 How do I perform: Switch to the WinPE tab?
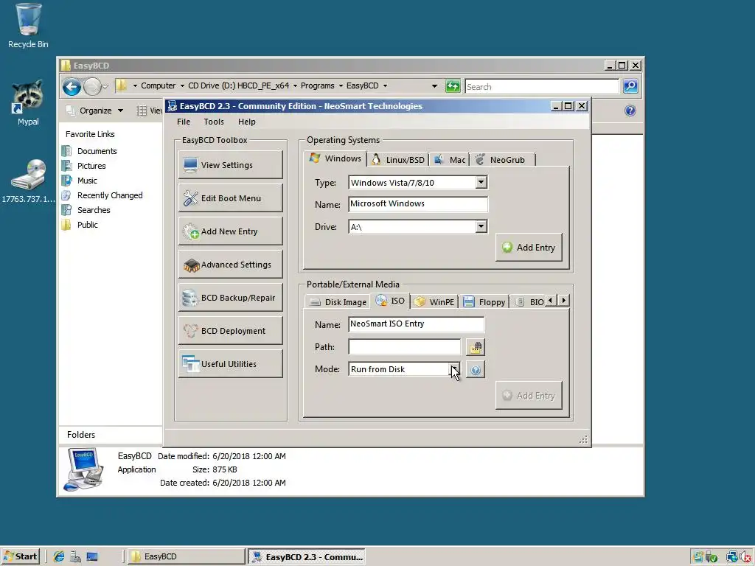[434, 301]
